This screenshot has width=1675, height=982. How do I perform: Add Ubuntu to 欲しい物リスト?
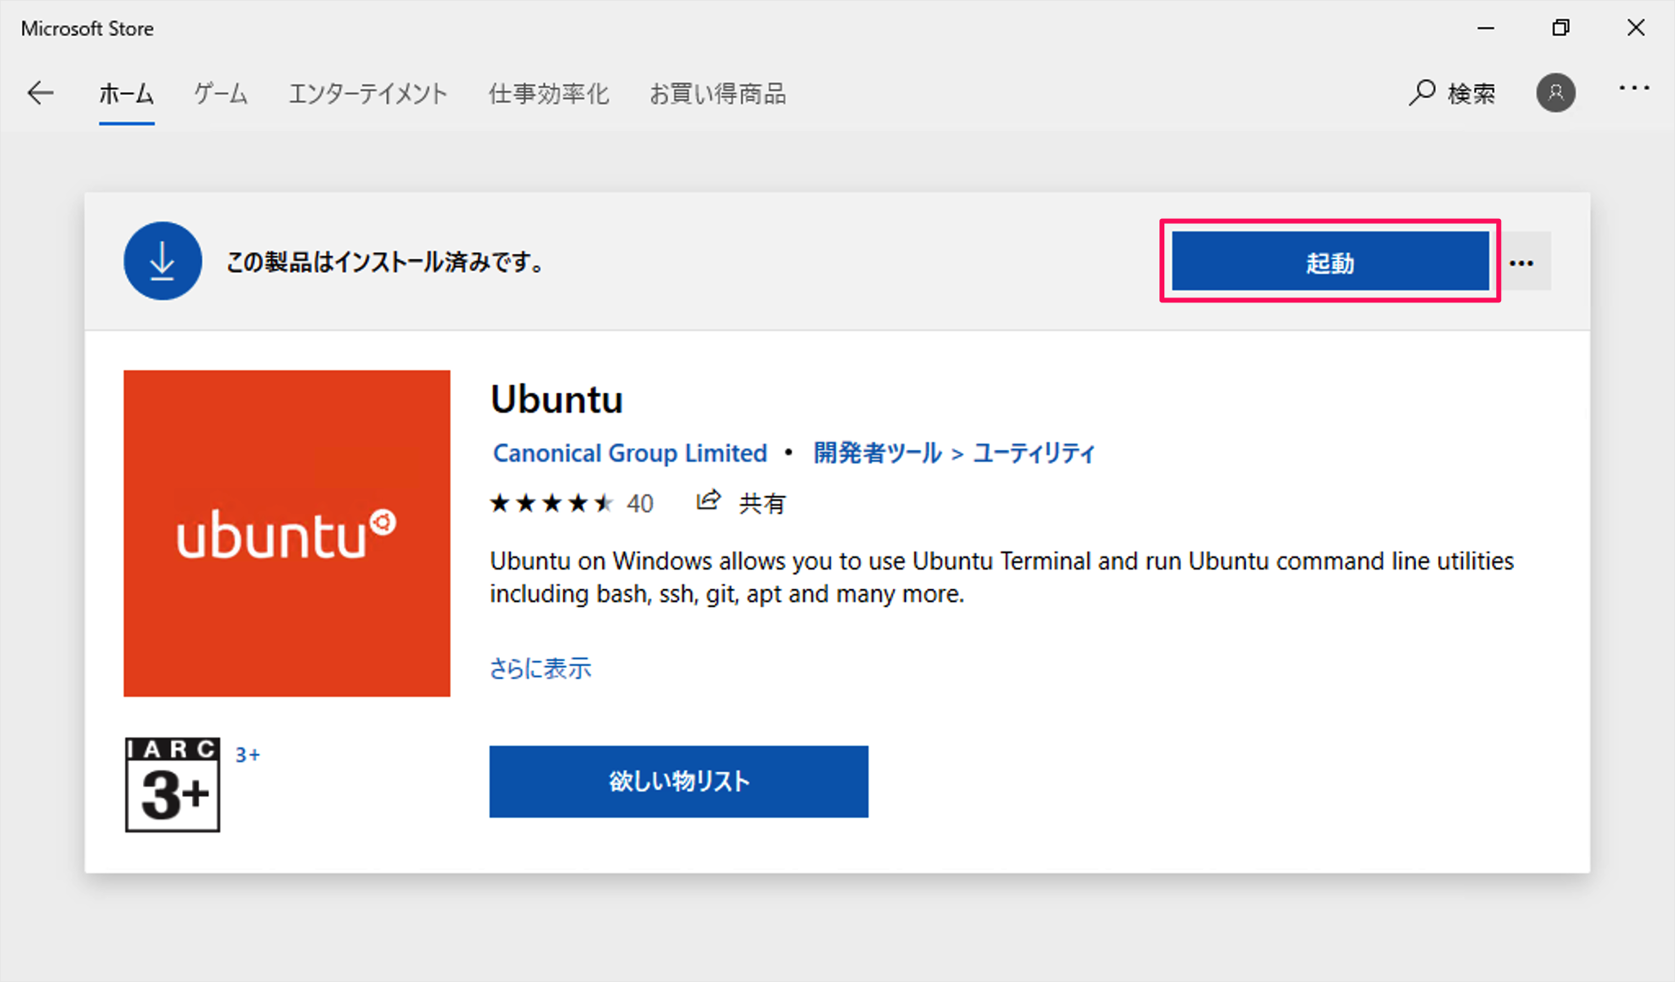tap(679, 781)
